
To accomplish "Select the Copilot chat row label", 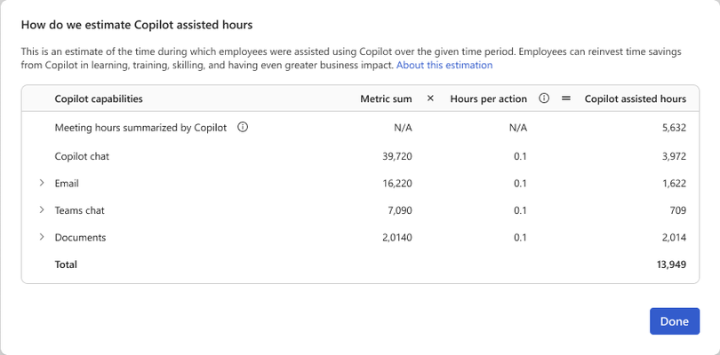I will (82, 156).
